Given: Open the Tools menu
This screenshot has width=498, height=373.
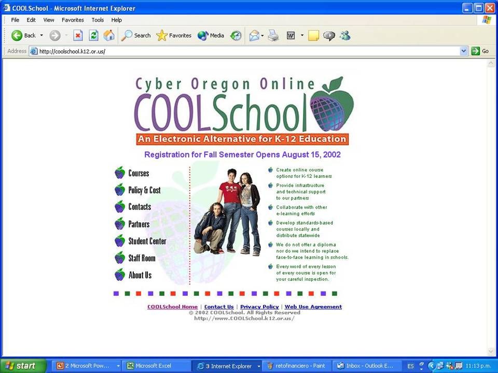Looking at the screenshot, I should 98,20.
